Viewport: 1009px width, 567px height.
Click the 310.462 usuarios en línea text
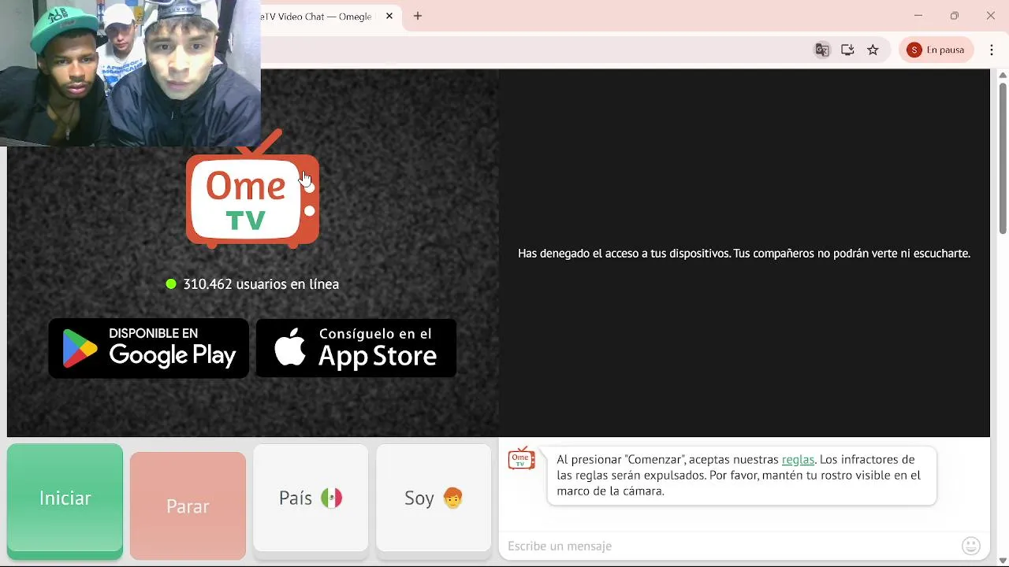point(261,284)
